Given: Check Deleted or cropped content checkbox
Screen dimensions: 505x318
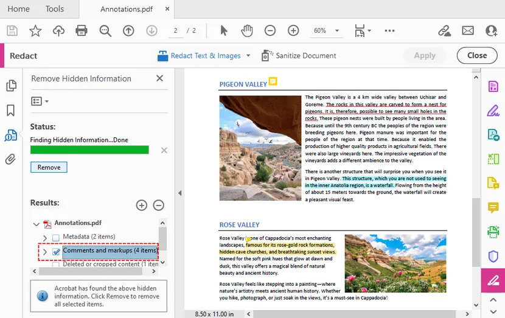Looking at the screenshot, I should tap(56, 265).
